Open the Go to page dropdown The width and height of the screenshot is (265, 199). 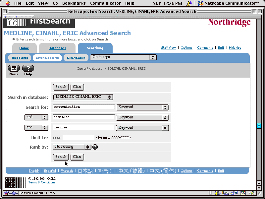click(123, 57)
